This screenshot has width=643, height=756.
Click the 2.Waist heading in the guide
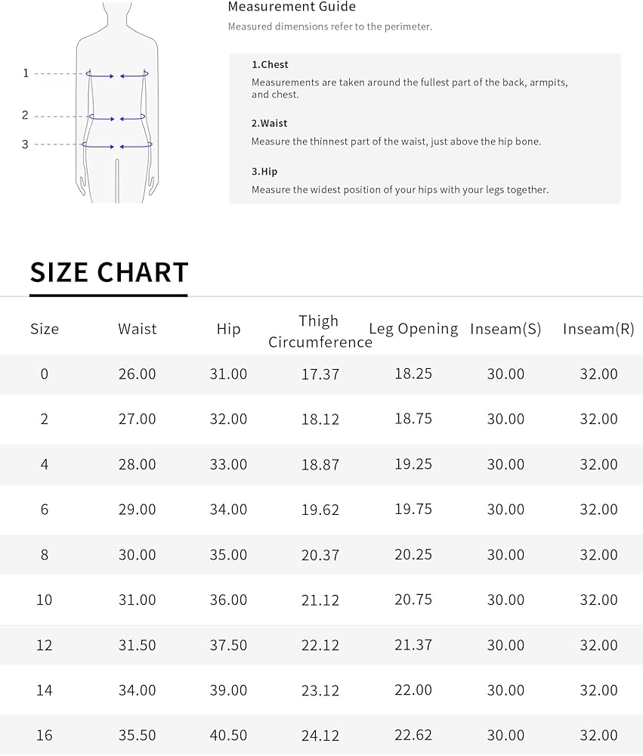pyautogui.click(x=270, y=123)
